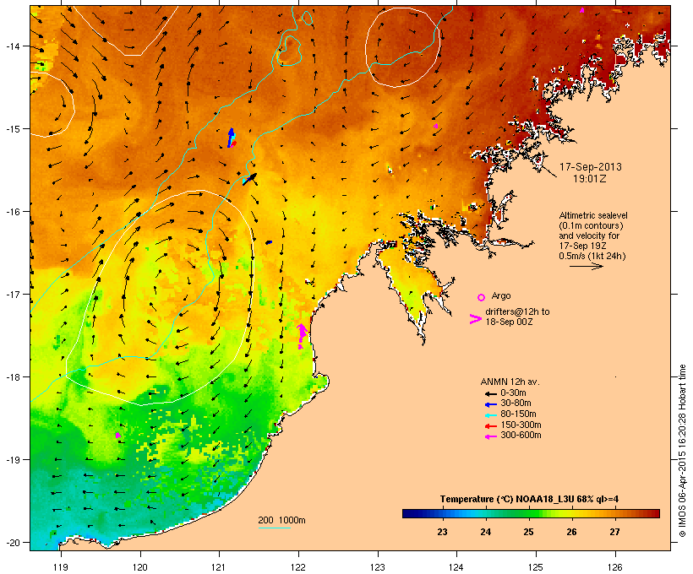693x574 pixels.
Task: Click the temperature color bar
Action: pos(531,513)
